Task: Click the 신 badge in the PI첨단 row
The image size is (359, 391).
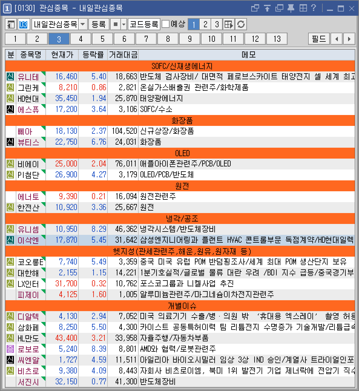Action: (10, 175)
